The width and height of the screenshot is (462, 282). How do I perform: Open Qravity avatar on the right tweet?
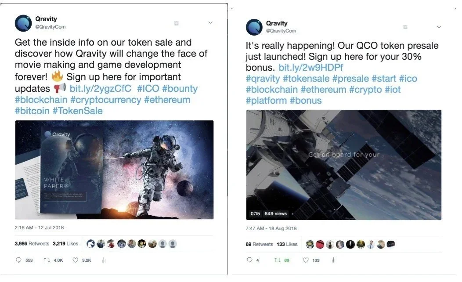[x=254, y=27]
